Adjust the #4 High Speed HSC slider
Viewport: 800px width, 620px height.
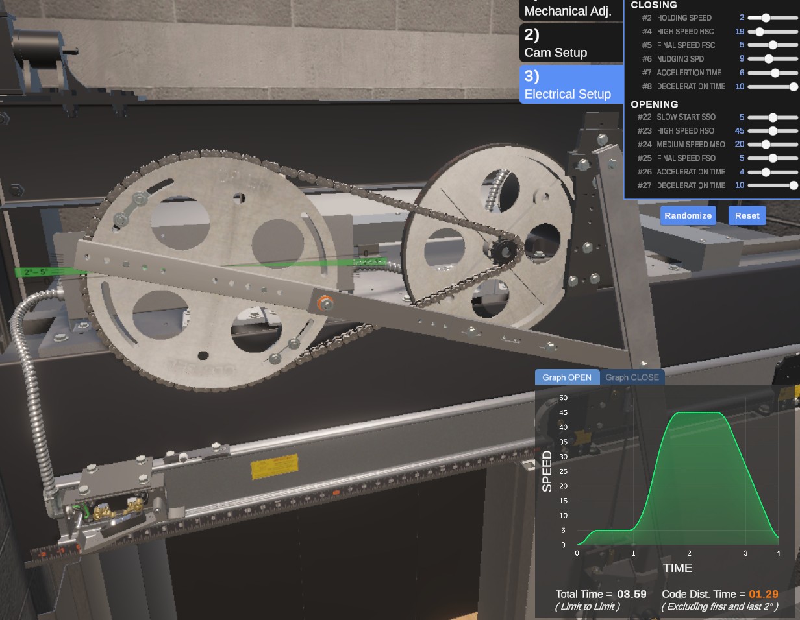pos(772,32)
